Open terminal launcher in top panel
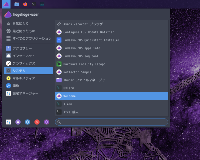Viewport: 200px width, 160px height. tap(34, 4)
